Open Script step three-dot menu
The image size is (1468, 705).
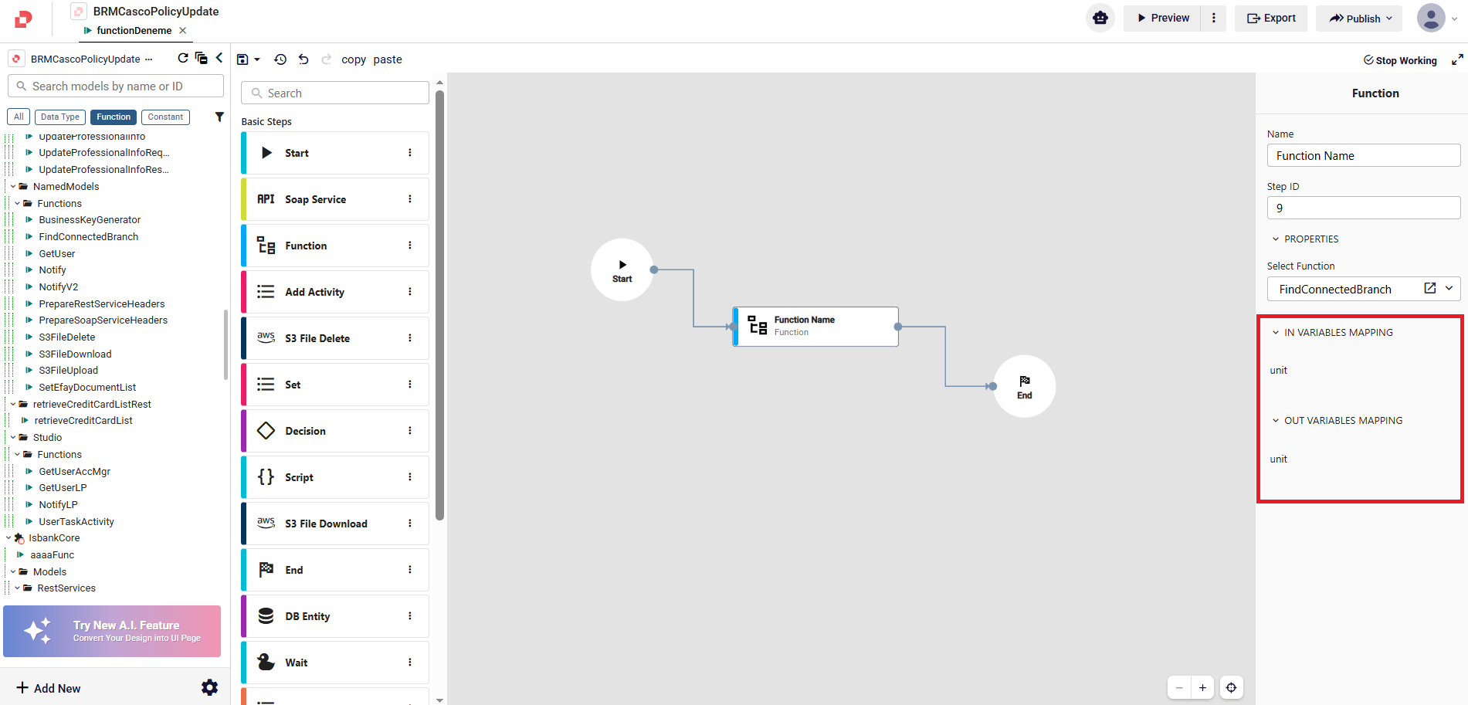click(410, 477)
